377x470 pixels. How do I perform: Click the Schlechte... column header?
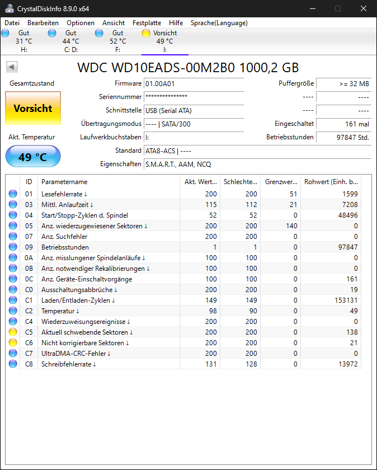coord(241,182)
